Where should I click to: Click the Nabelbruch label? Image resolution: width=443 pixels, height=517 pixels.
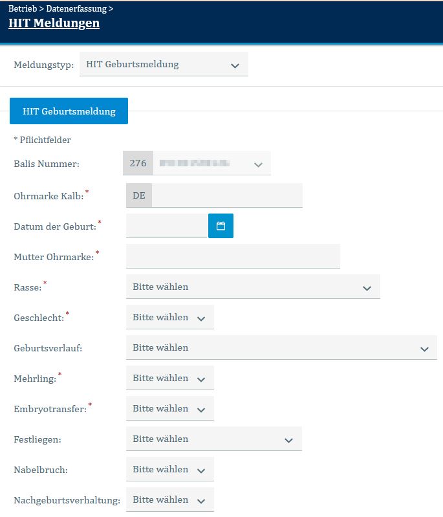click(41, 470)
